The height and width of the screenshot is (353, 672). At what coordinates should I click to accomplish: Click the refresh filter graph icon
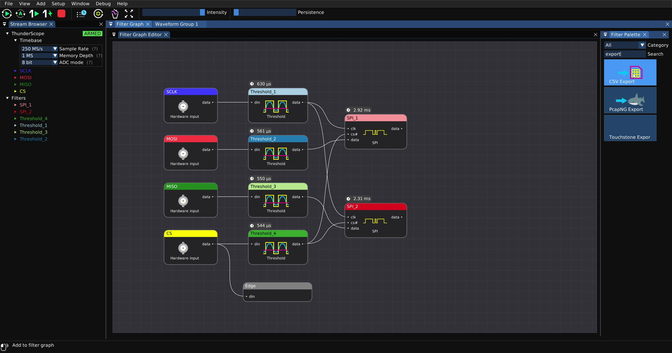click(98, 14)
